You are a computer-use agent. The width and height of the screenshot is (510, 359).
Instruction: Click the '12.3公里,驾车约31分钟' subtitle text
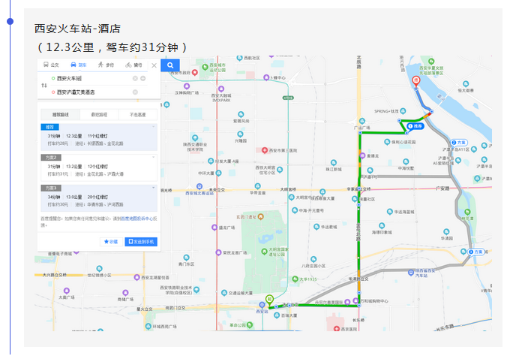112,47
